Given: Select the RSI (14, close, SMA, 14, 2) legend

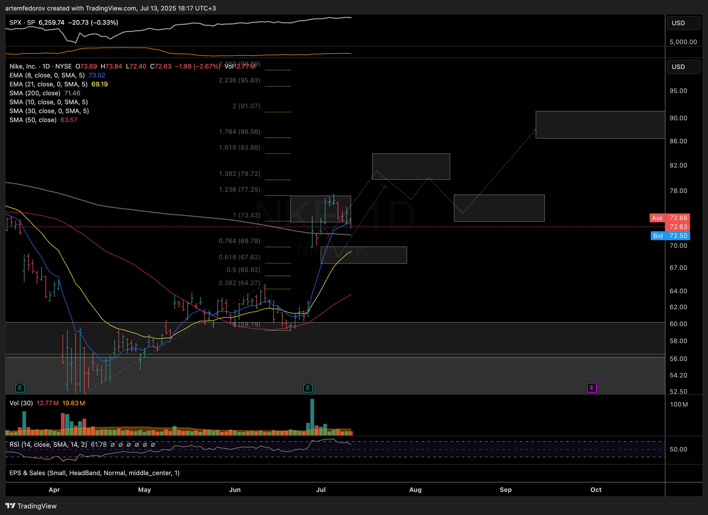Looking at the screenshot, I should pyautogui.click(x=48, y=445).
